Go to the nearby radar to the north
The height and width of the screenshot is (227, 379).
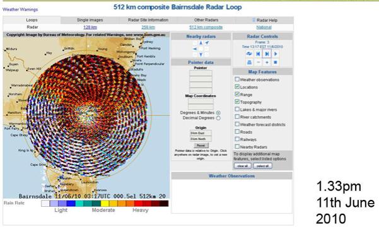(201, 43)
